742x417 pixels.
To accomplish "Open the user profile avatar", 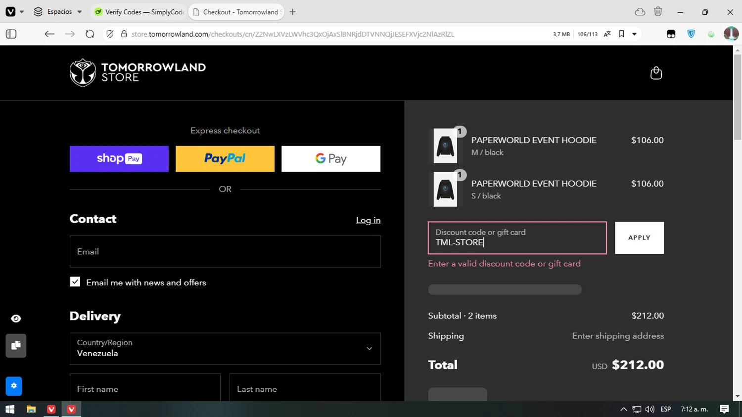I will [x=731, y=34].
